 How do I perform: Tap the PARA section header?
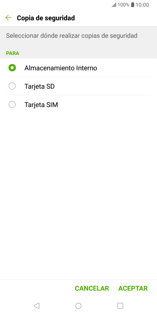pyautogui.click(x=13, y=53)
